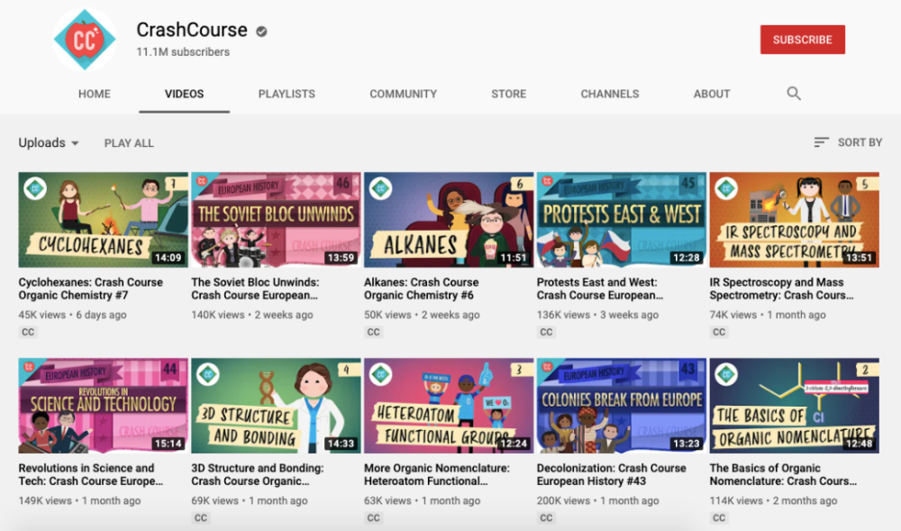The width and height of the screenshot is (901, 531).
Task: Switch to the Channels tab
Action: pos(610,94)
